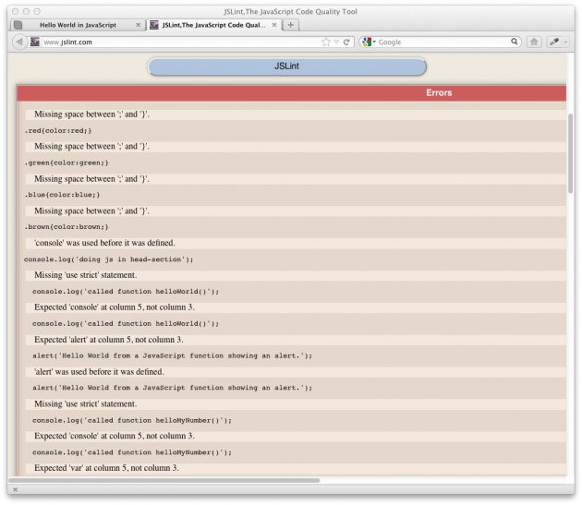
Task: Reload the page with the refresh icon
Action: (x=346, y=42)
